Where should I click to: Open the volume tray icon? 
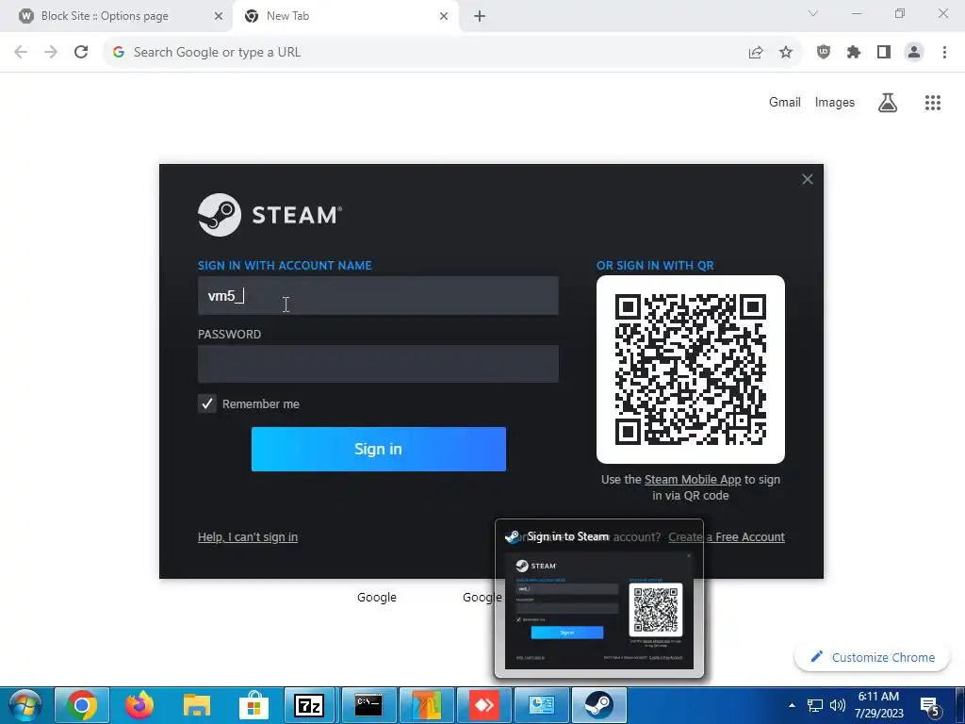pyautogui.click(x=837, y=705)
